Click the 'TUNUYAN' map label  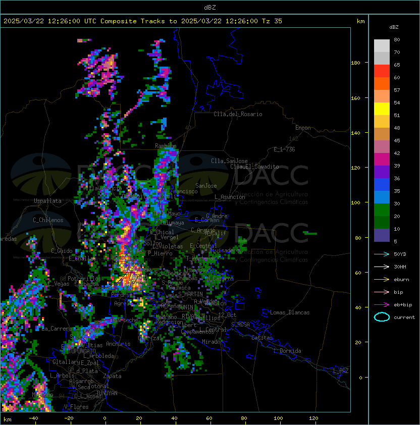[x=107, y=393]
